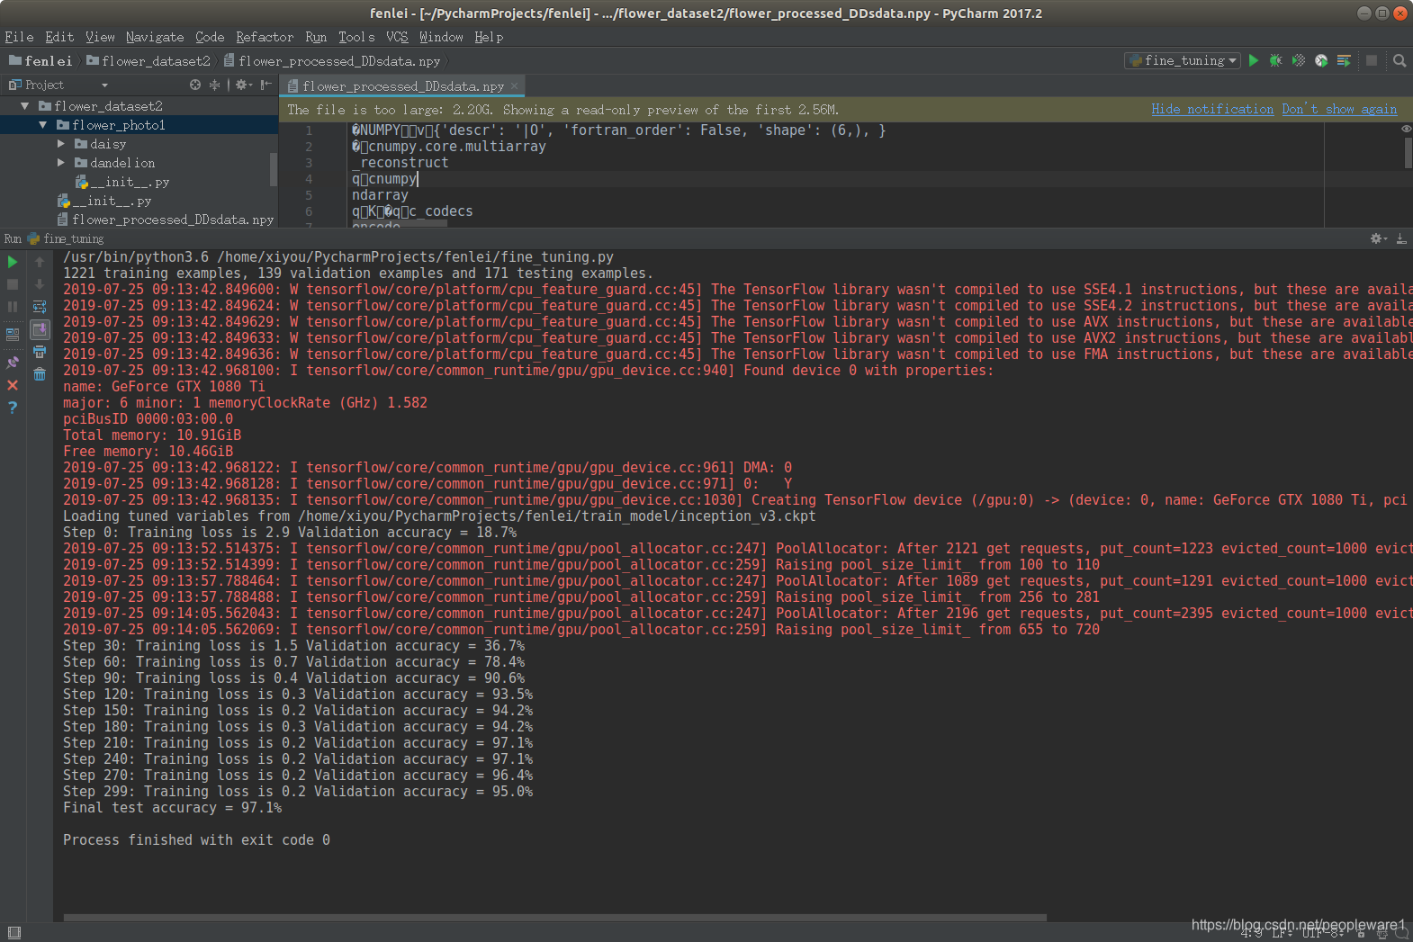Screen dimensions: 1413x942
Task: Toggle Scroll to the End button
Action: (x=40, y=329)
